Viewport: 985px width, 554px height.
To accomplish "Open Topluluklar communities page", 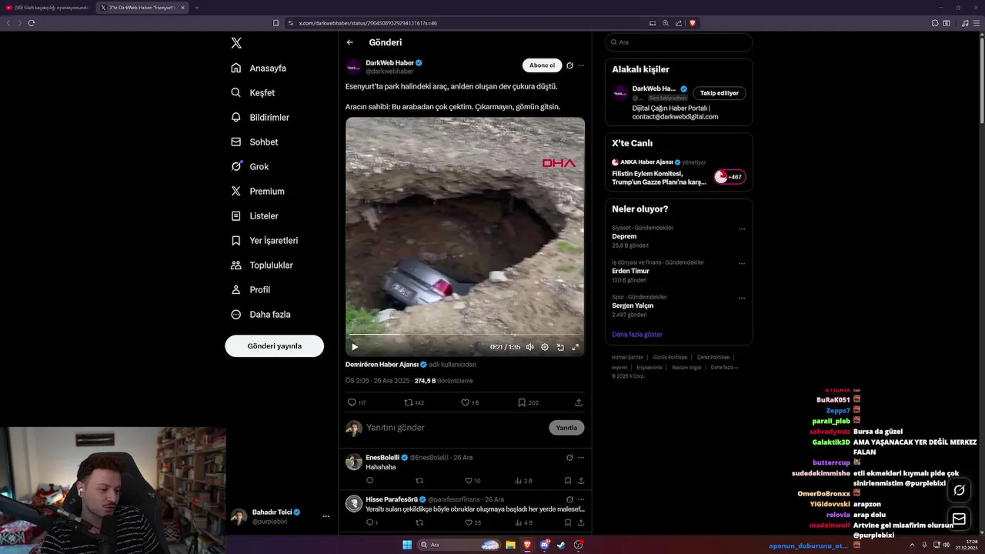I will [262, 265].
